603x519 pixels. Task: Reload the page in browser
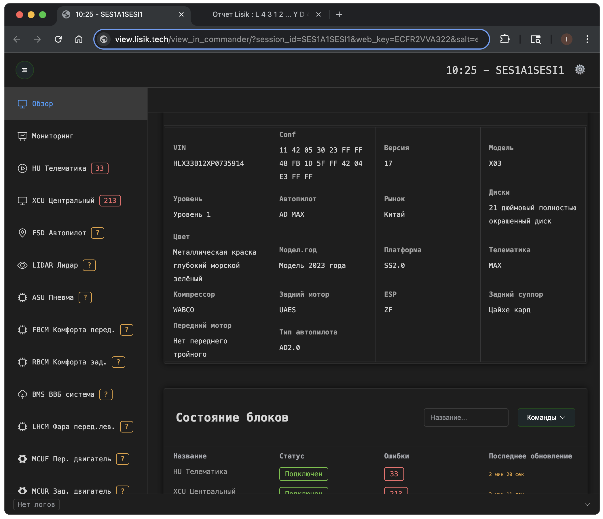pos(58,39)
